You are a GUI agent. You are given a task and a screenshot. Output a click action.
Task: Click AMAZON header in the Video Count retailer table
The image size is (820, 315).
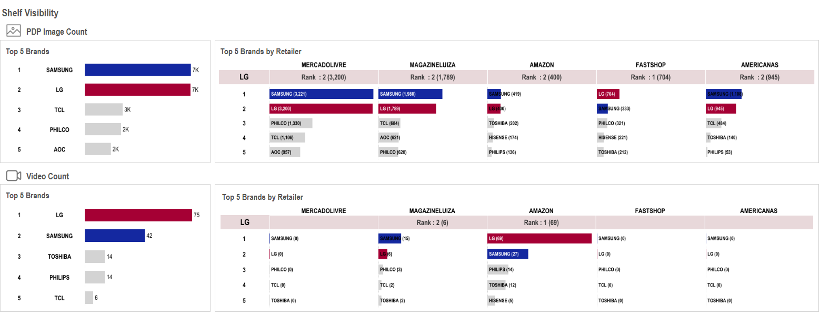(x=542, y=211)
